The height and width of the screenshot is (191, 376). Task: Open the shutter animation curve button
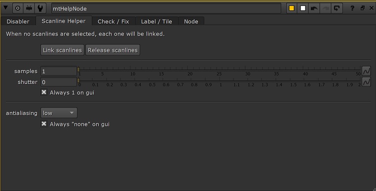[366, 82]
